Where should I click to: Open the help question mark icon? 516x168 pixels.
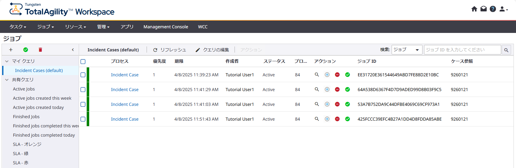point(493,9)
